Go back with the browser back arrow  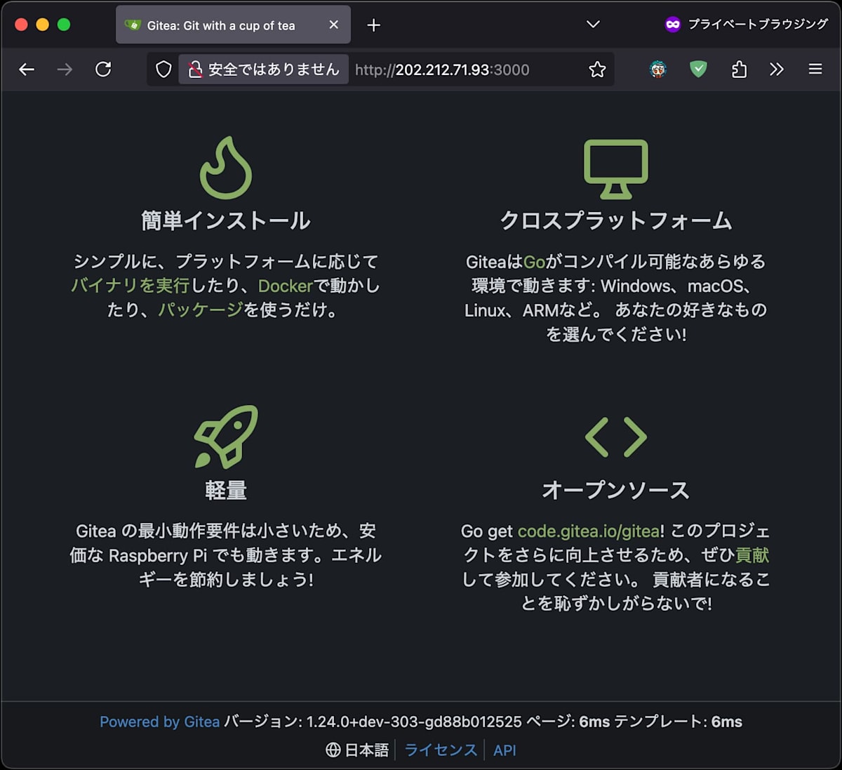[x=27, y=69]
